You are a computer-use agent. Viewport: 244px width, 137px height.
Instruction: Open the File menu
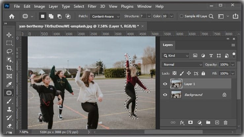click(x=17, y=6)
